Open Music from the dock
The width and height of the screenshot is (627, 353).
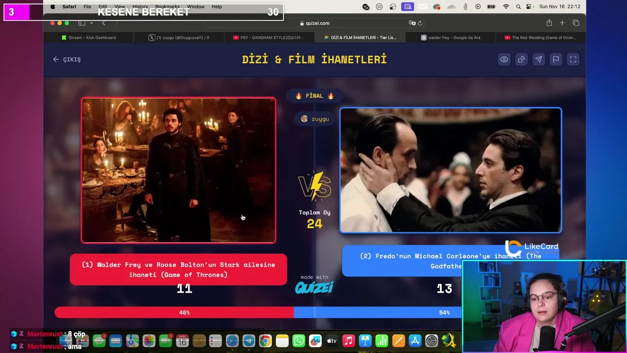coord(348,341)
